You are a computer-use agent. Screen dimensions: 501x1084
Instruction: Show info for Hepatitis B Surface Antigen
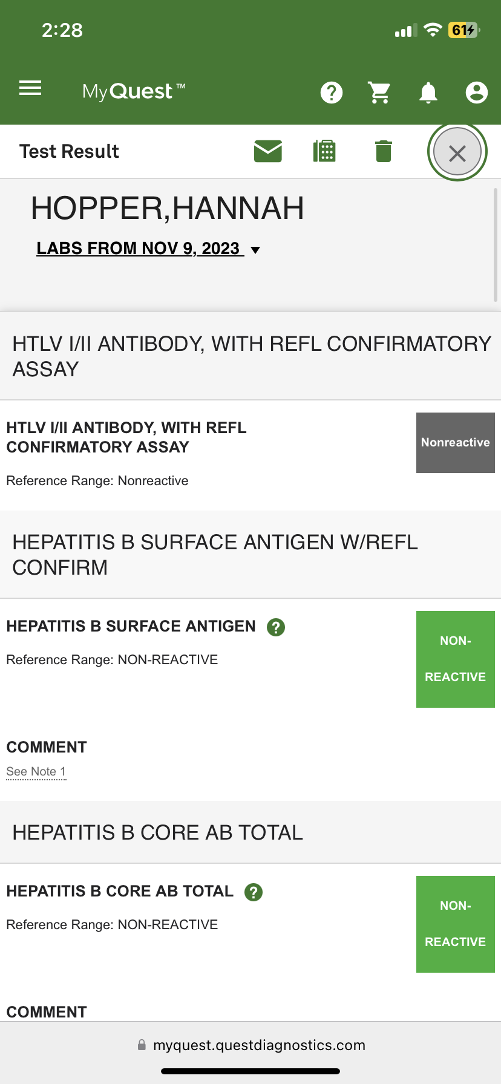[x=276, y=627]
